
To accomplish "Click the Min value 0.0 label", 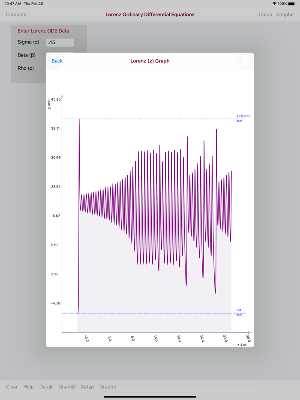I will pos(239,310).
